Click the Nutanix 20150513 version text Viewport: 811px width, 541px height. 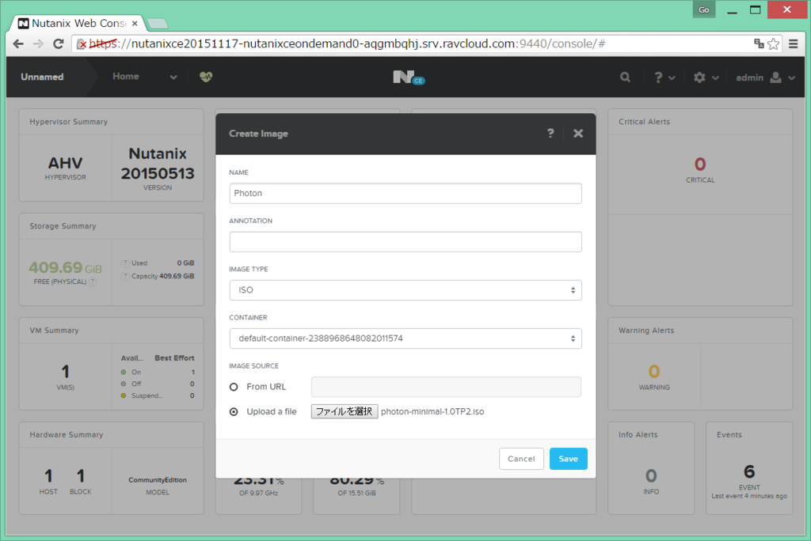click(x=158, y=163)
